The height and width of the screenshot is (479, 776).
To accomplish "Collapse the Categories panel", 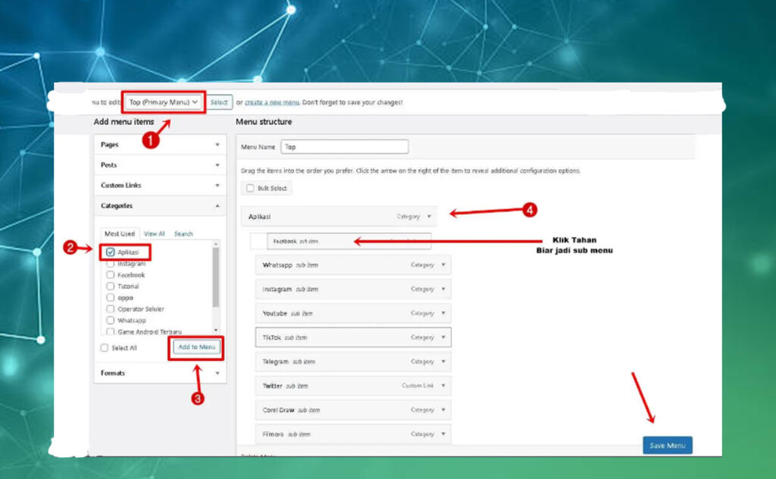I will pyautogui.click(x=217, y=206).
